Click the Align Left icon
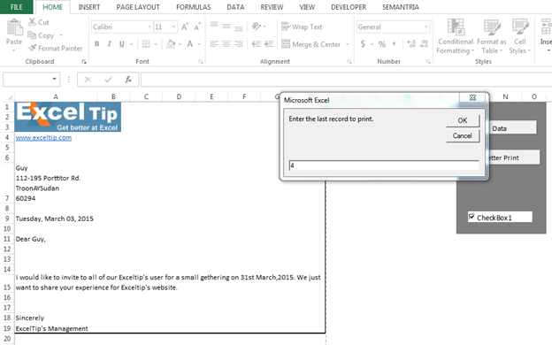This screenshot has height=345, width=552. click(x=214, y=44)
